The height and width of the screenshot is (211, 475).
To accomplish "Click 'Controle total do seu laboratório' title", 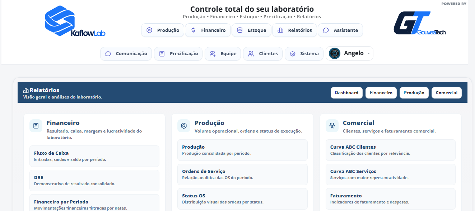I will pyautogui.click(x=252, y=9).
